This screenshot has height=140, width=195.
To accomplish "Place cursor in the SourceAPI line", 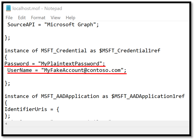I will [x=53, y=24].
